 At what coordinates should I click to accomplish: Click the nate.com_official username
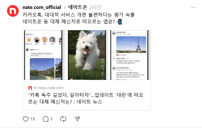[42, 7]
